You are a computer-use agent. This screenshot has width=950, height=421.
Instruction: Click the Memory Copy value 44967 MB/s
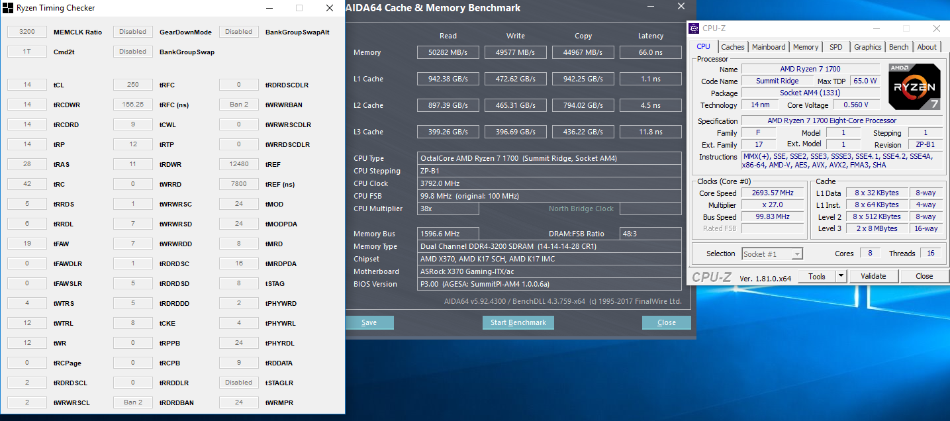tap(583, 52)
